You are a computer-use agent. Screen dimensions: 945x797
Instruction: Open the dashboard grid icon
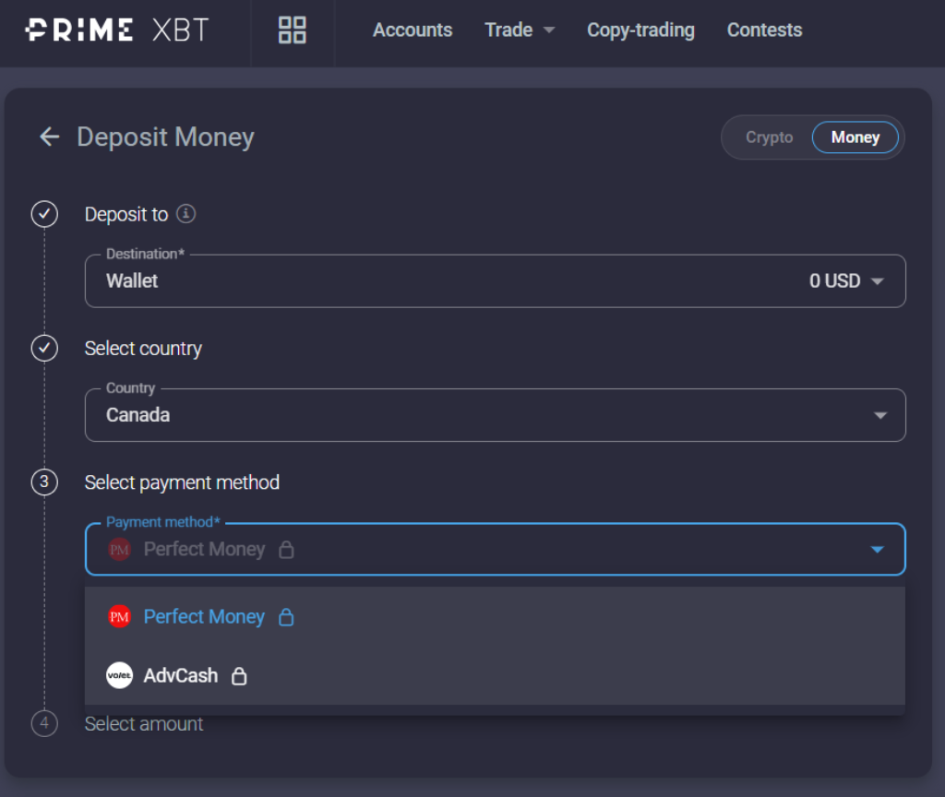pos(292,30)
